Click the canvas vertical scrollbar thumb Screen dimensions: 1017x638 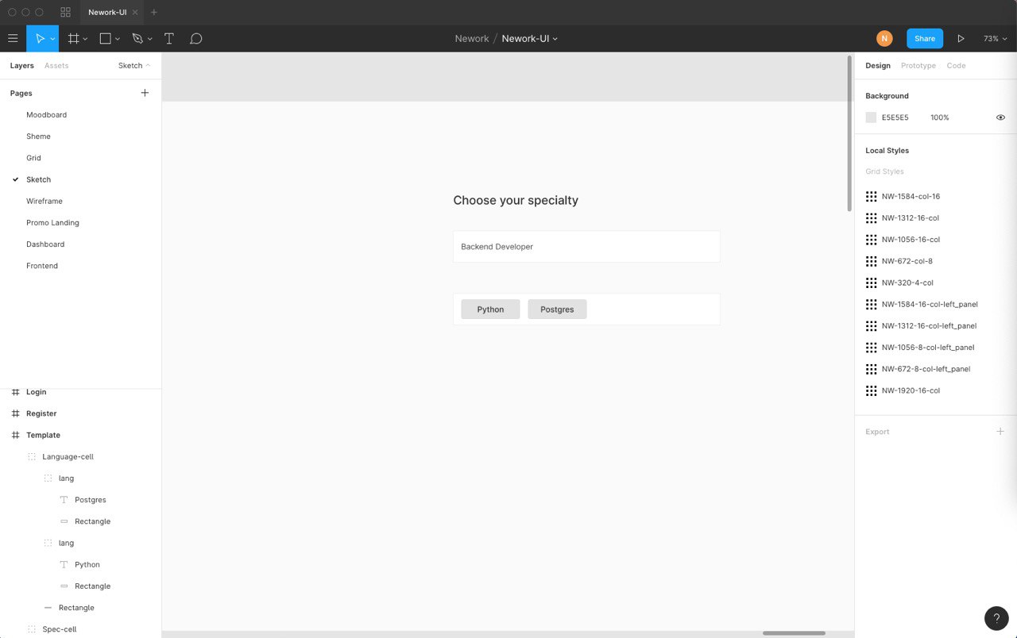[x=849, y=133]
